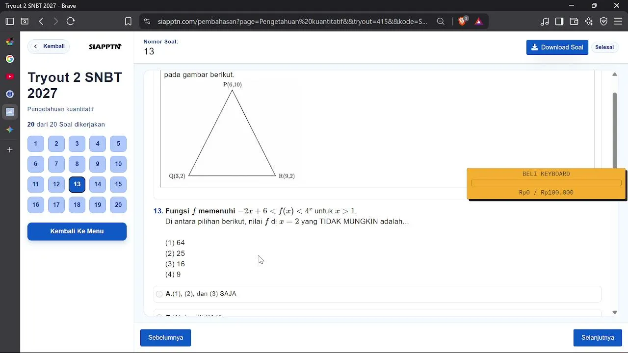Jump to question number 16
This screenshot has width=628, height=353.
[36, 205]
